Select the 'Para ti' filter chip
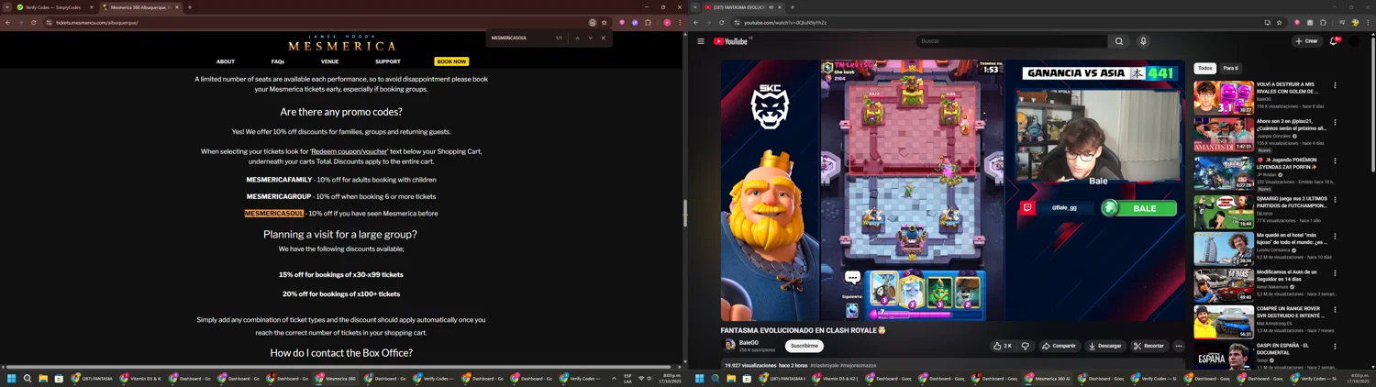Screen dimensions: 1376x387 pos(1230,68)
